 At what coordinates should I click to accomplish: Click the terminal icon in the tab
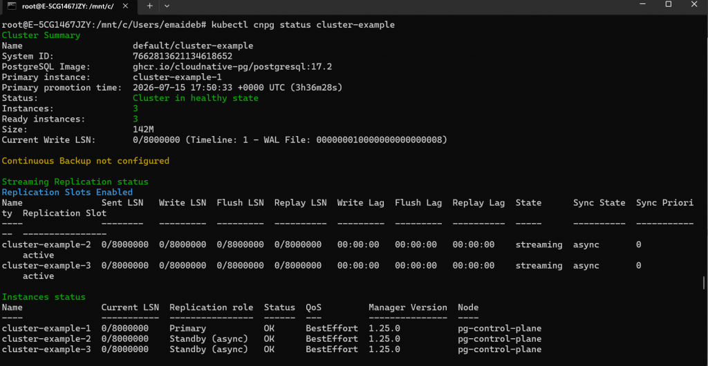pos(12,6)
